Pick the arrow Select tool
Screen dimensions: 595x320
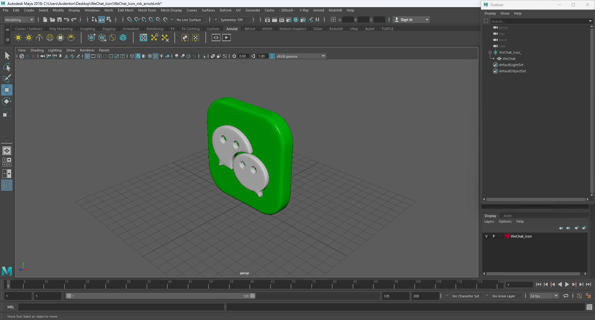coord(7,56)
